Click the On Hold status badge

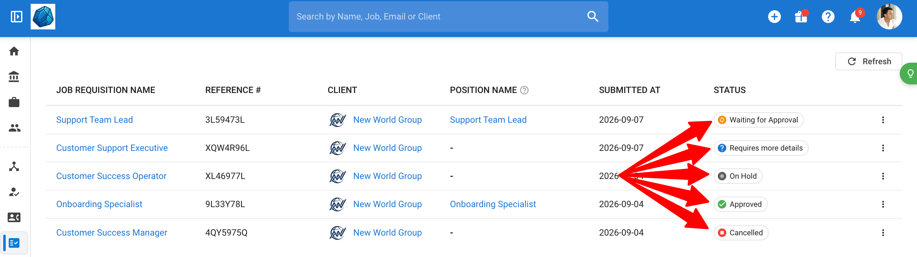[x=738, y=176]
